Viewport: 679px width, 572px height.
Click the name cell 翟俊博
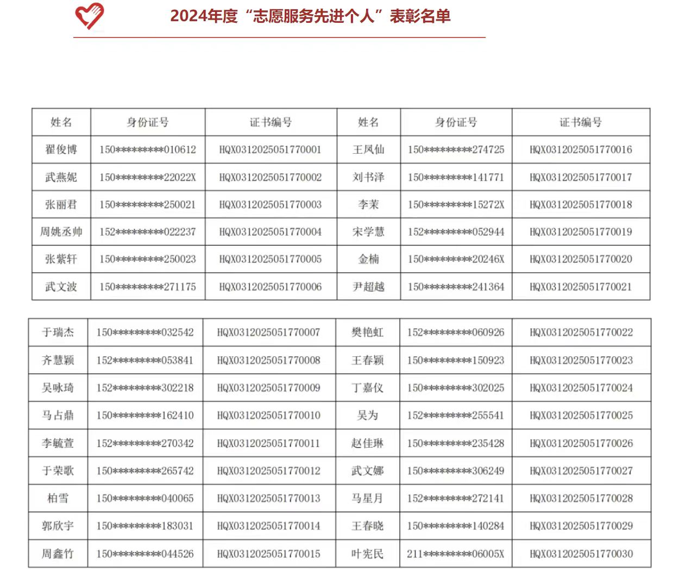click(x=61, y=149)
